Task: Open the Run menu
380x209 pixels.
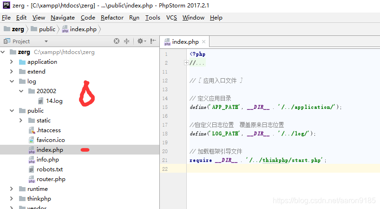Action: coord(134,18)
